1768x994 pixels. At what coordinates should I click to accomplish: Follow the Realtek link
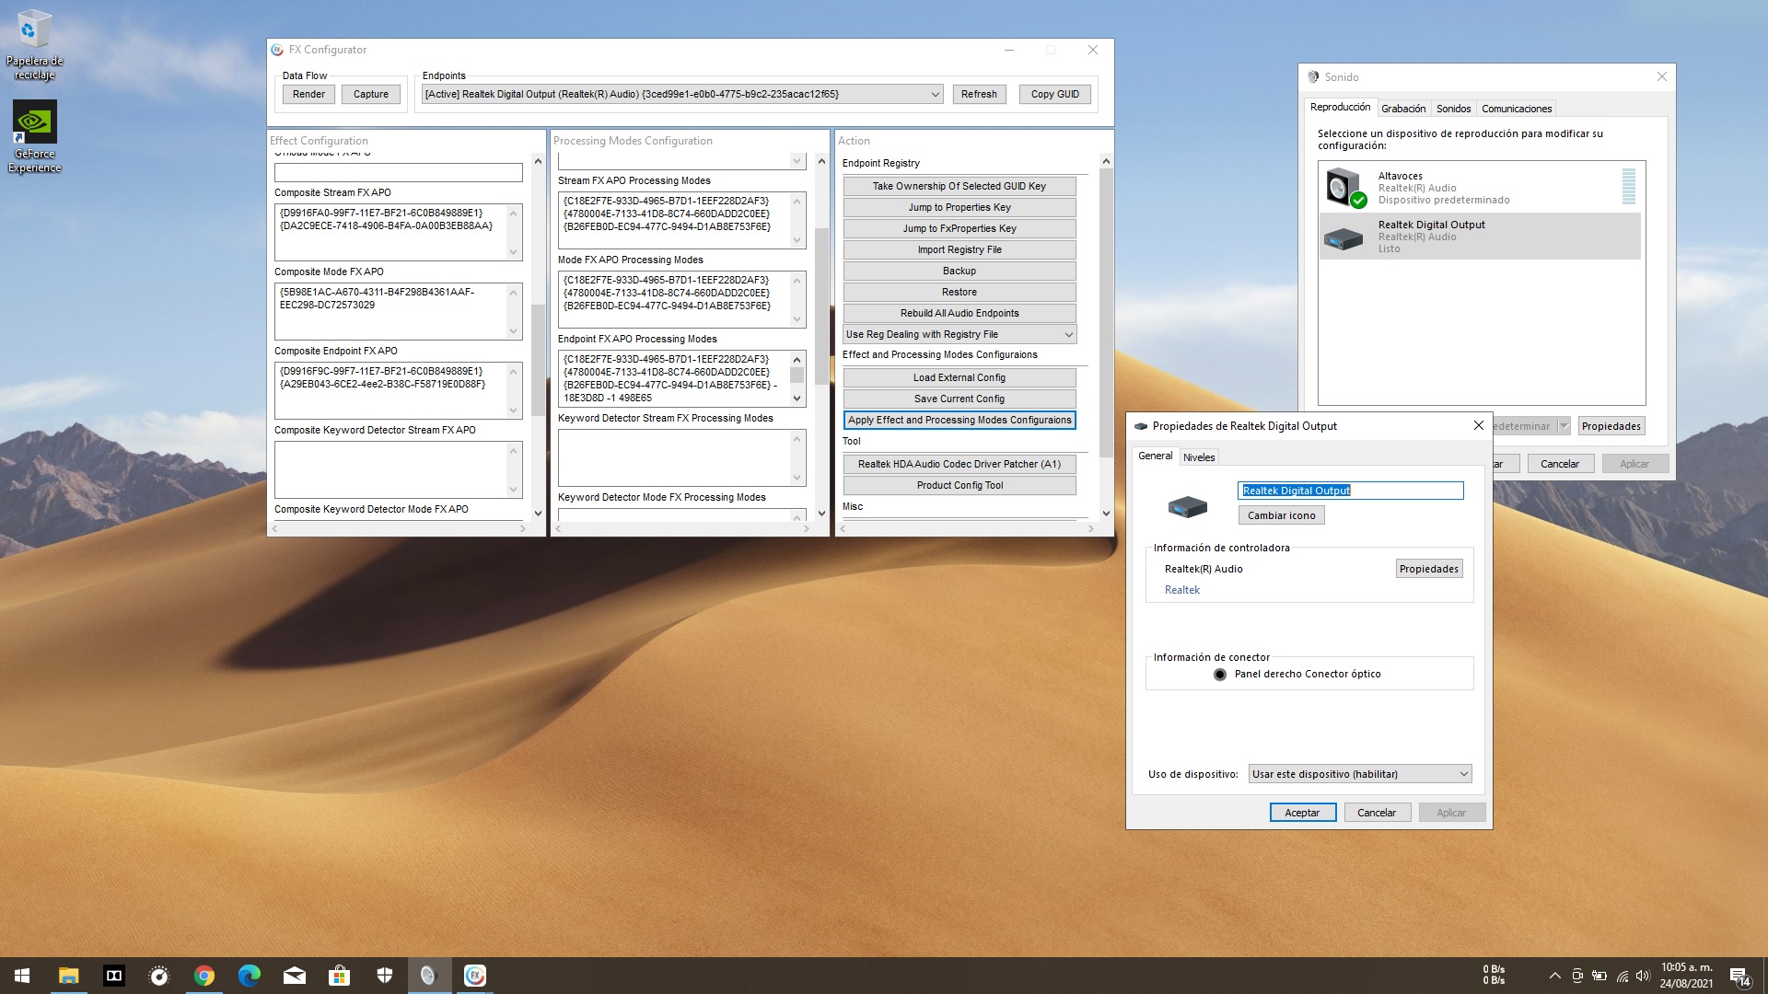[x=1181, y=590]
